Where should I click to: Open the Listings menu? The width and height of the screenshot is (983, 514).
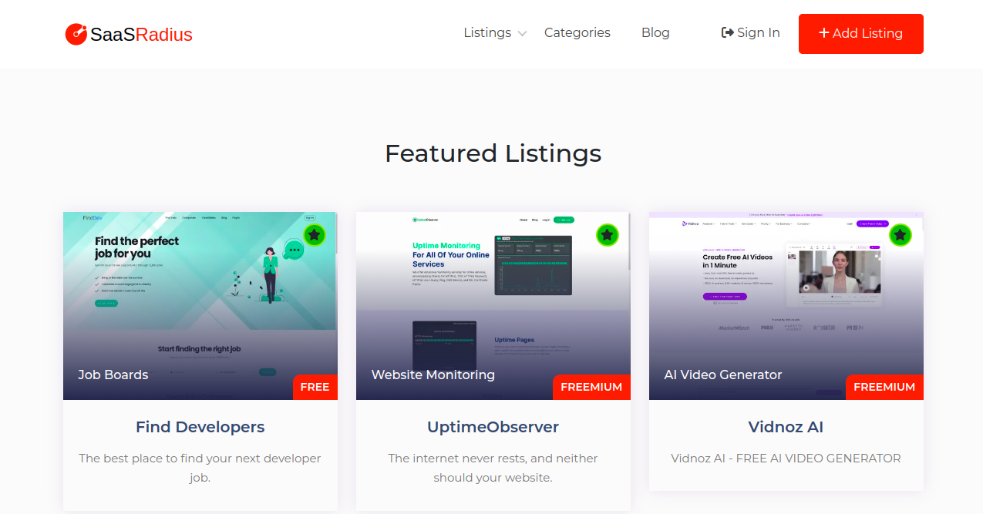tap(487, 32)
